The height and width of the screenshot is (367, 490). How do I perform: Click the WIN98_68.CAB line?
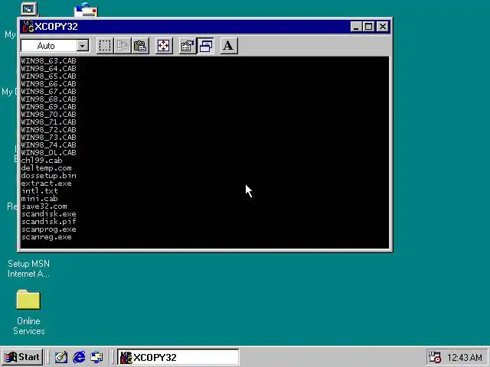pos(48,99)
